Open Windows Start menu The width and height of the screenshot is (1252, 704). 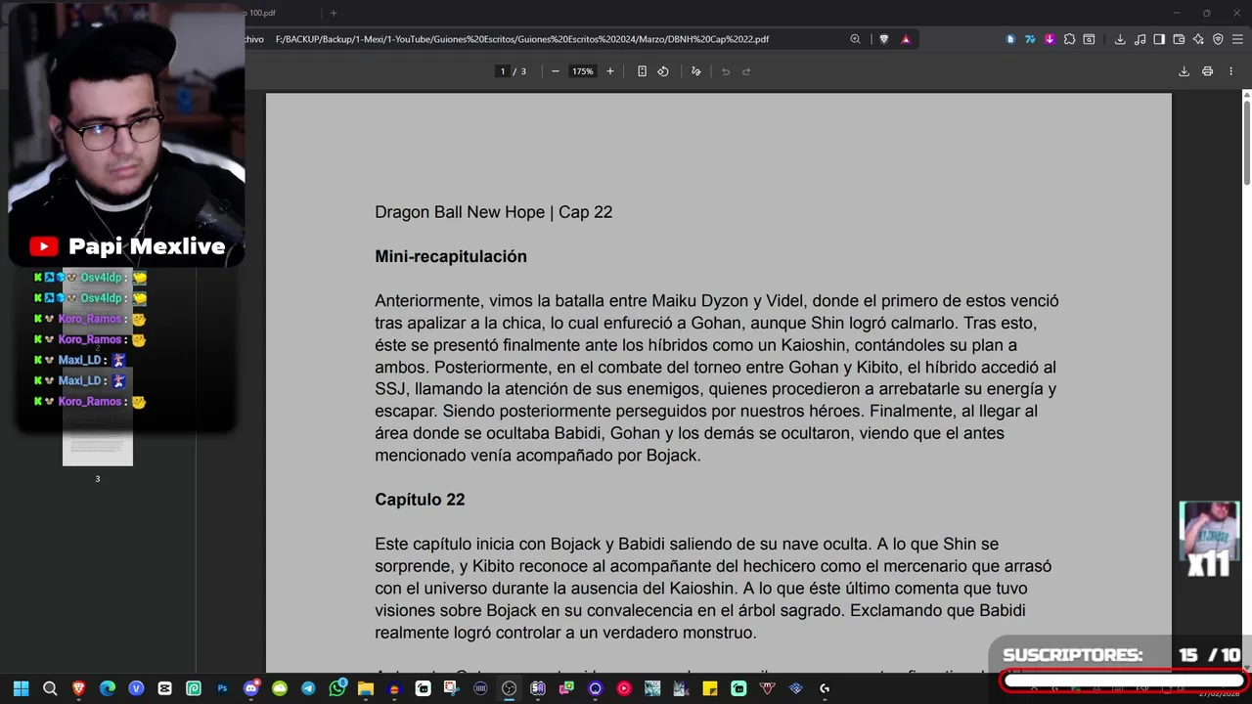[x=21, y=688]
